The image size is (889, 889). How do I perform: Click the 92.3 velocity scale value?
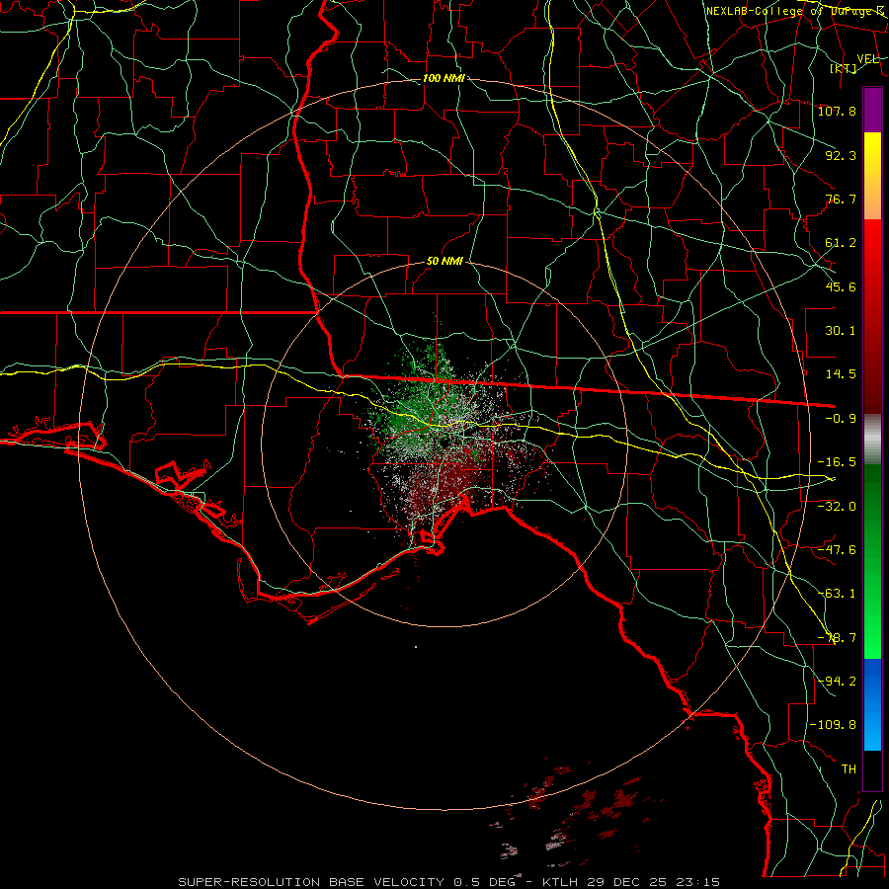pos(841,155)
